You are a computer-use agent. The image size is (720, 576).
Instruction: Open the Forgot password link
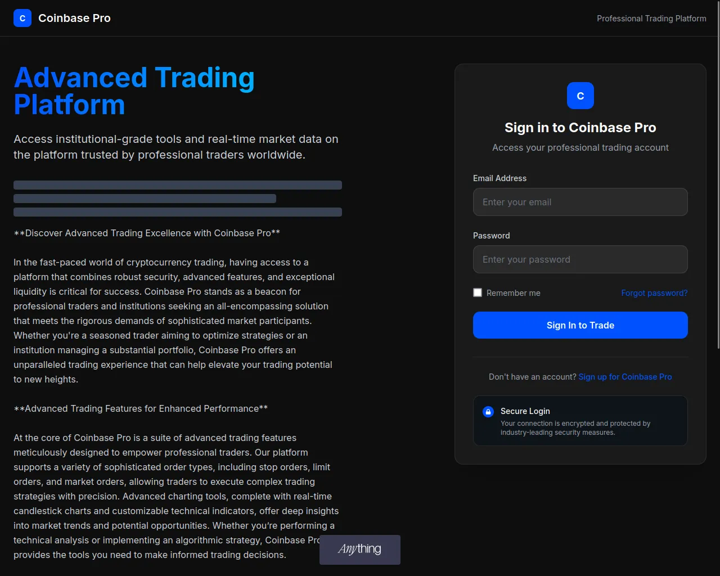click(x=654, y=293)
